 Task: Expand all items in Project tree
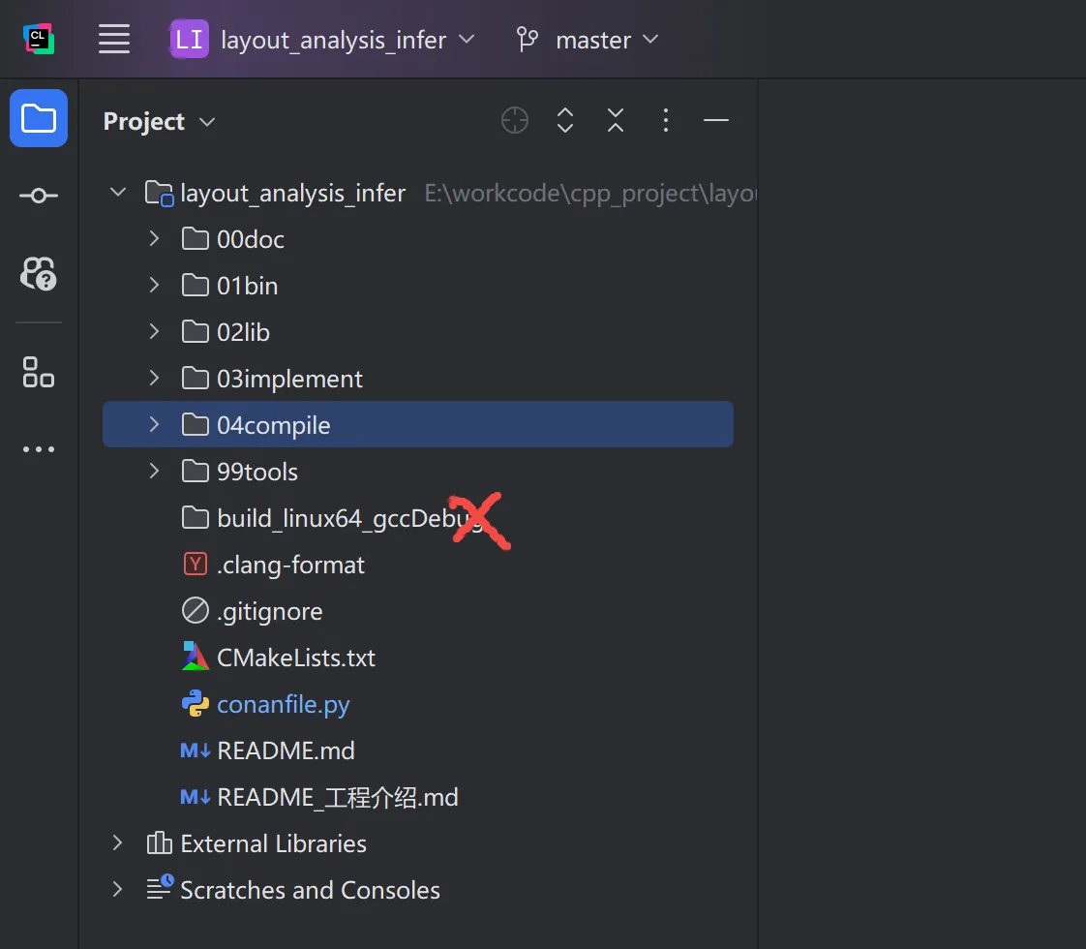pyautogui.click(x=565, y=120)
